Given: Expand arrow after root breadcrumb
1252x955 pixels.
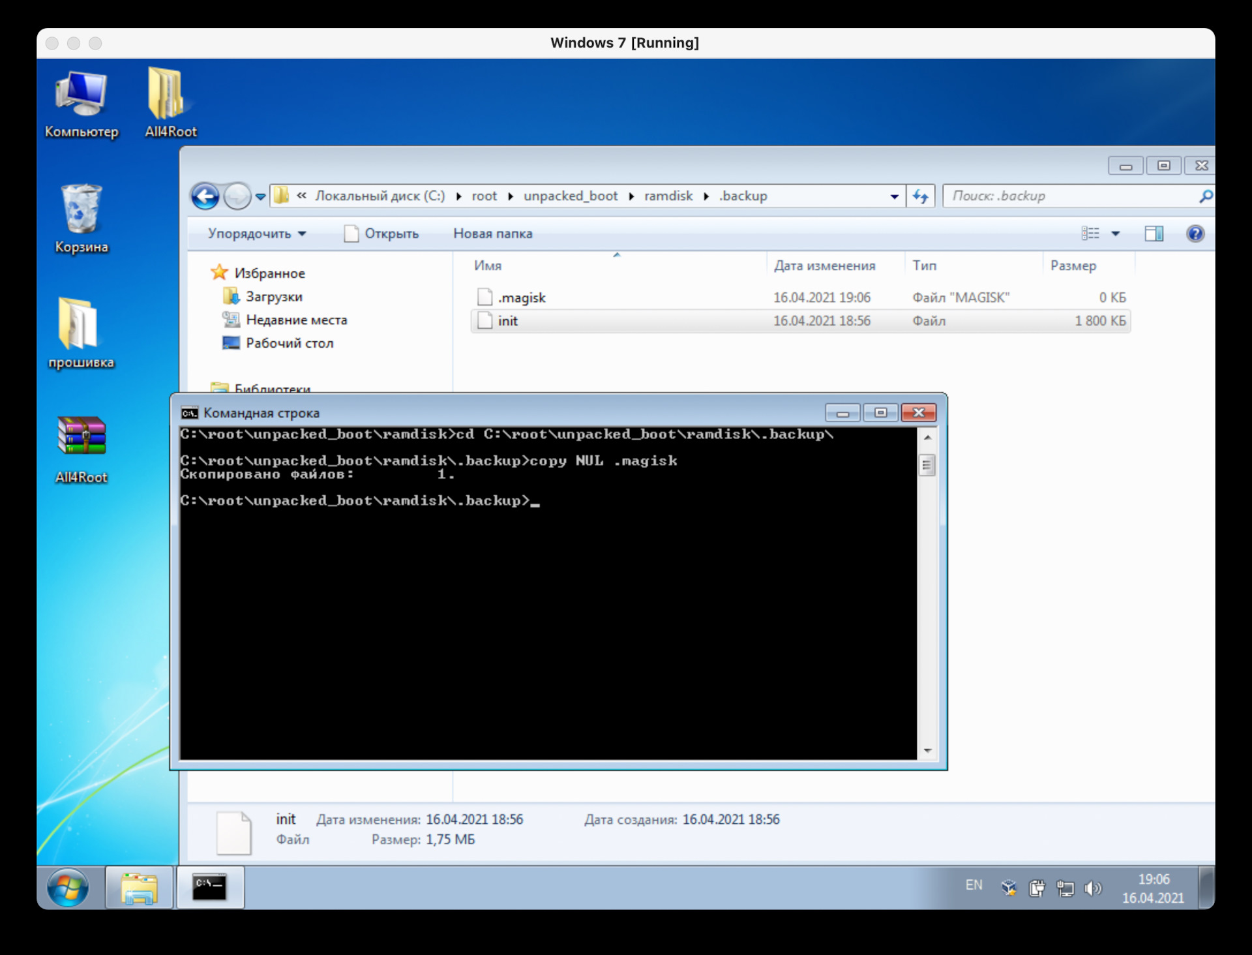Looking at the screenshot, I should click(x=511, y=196).
